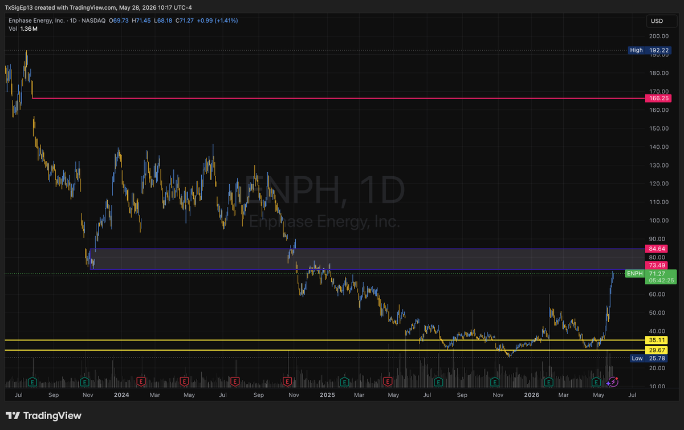Open the green earnings marker at Nov 2025
684x430 pixels.
pyautogui.click(x=495, y=381)
